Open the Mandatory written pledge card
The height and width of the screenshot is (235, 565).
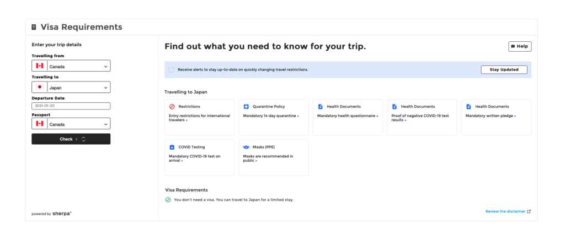(x=496, y=117)
